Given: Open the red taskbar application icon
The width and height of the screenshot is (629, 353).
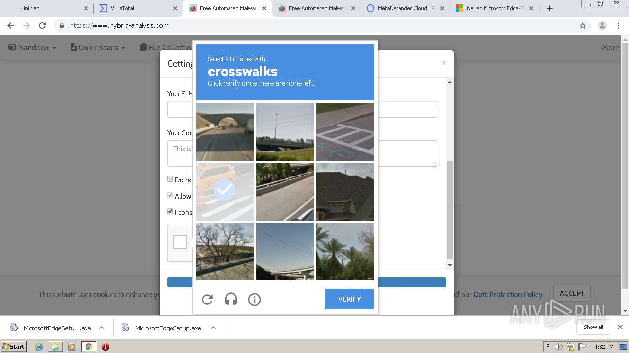Looking at the screenshot, I should coord(105,347).
